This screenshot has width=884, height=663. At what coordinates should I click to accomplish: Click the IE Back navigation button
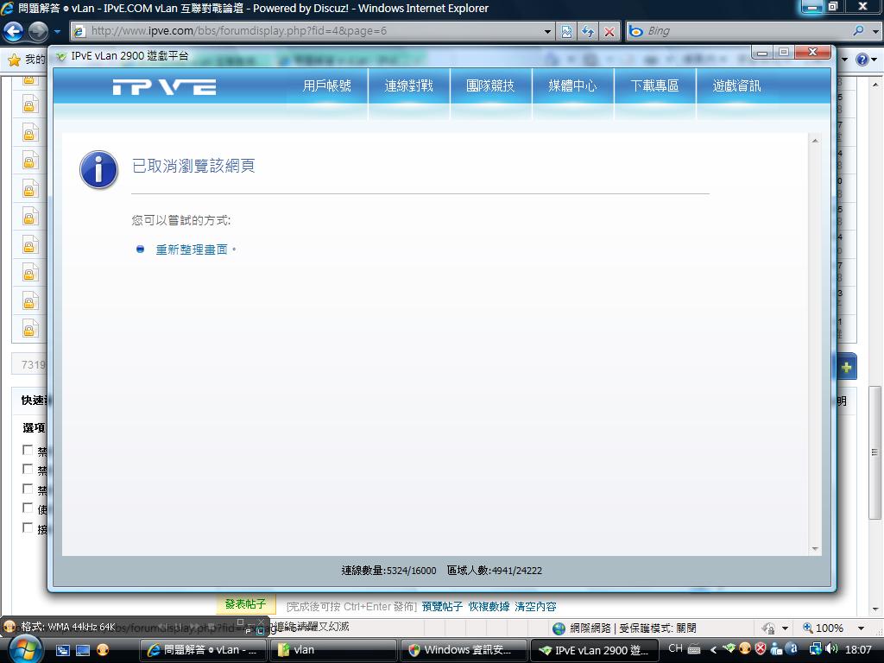[13, 32]
